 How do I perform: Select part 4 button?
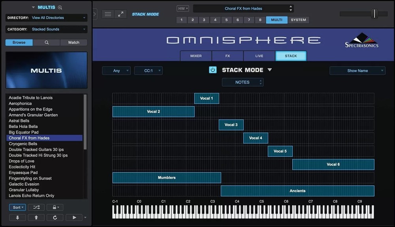(x=215, y=20)
